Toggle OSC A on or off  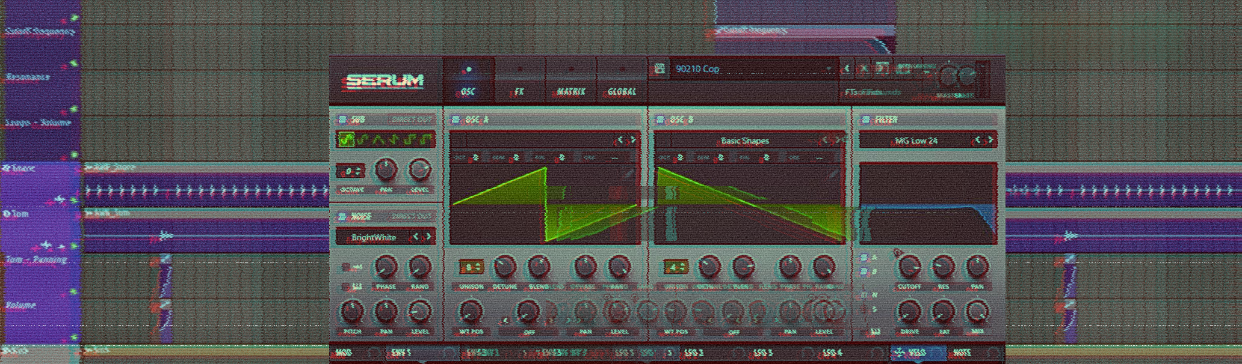pyautogui.click(x=456, y=120)
